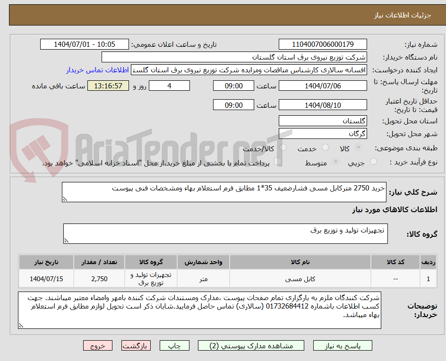Click the remaining time counter 13:16:57
Image resolution: width=446 pixels, height=361 pixels.
108,86
